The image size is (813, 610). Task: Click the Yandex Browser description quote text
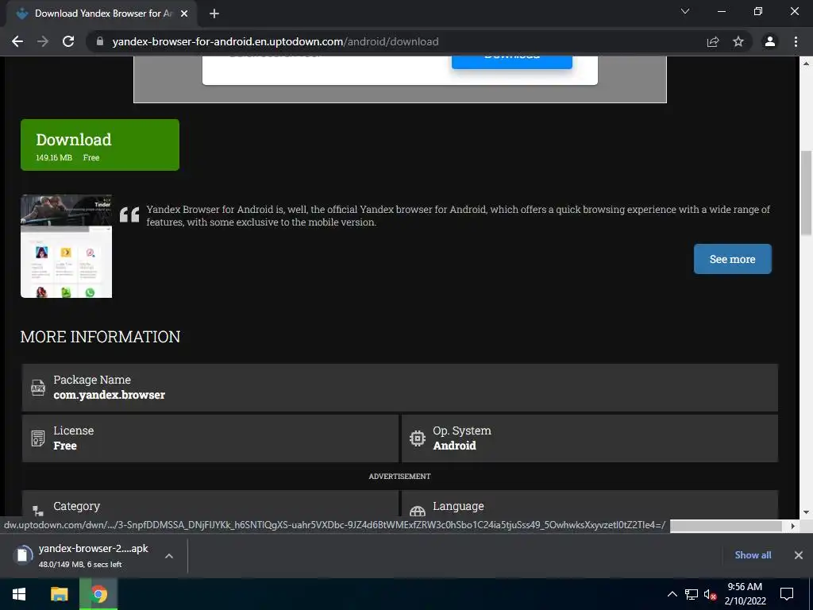coord(458,216)
